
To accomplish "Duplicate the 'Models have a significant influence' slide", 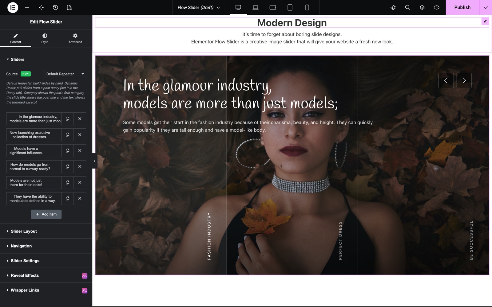I will (x=68, y=151).
